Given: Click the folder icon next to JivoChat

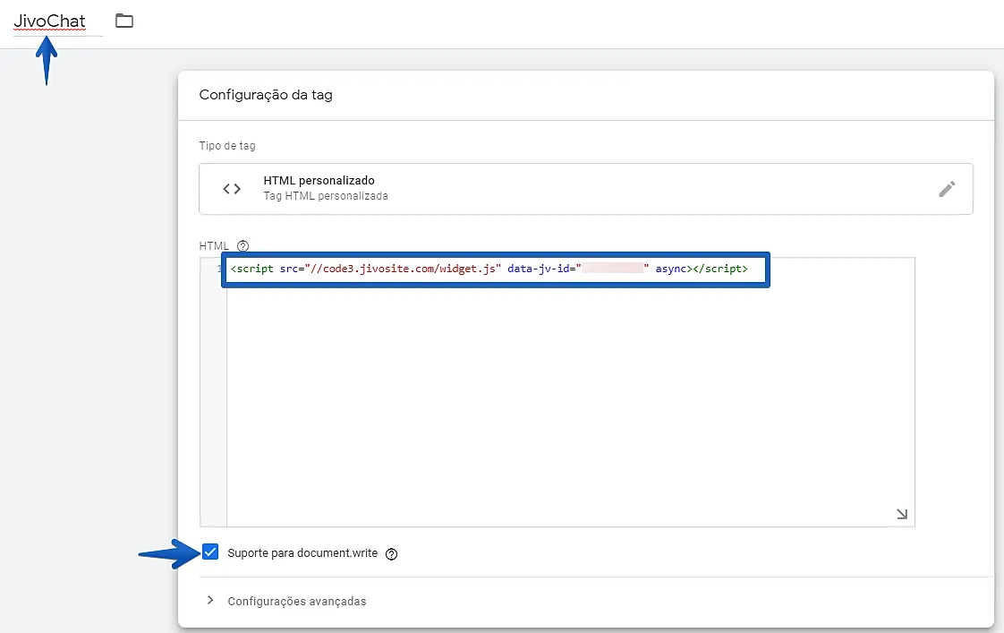Looking at the screenshot, I should coord(124,21).
